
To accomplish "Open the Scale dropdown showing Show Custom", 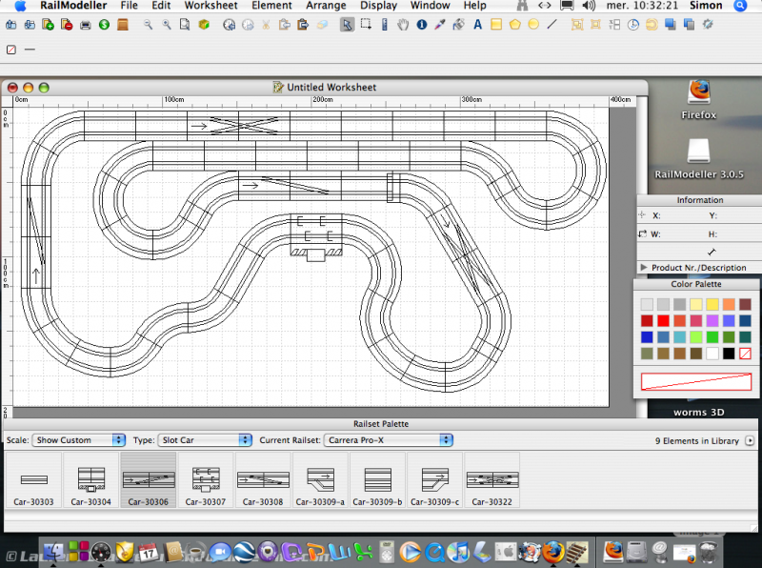I will pyautogui.click(x=78, y=440).
